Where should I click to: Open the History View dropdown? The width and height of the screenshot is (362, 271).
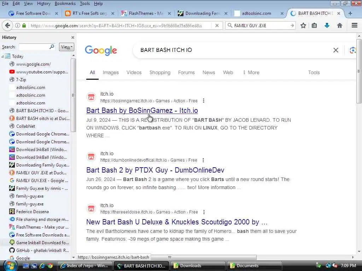[66, 47]
